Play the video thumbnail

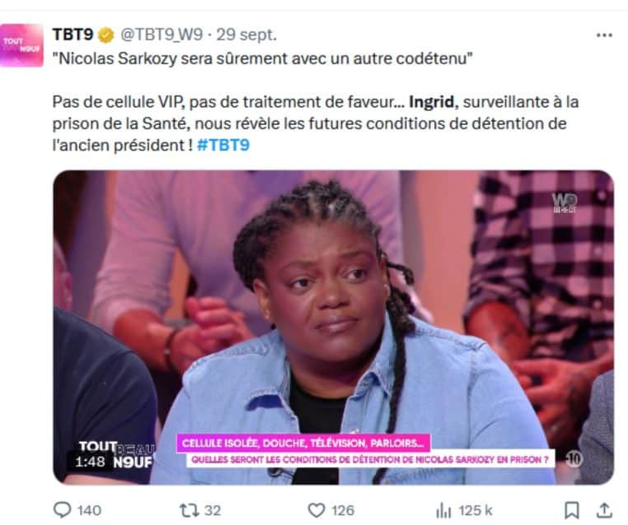click(333, 328)
